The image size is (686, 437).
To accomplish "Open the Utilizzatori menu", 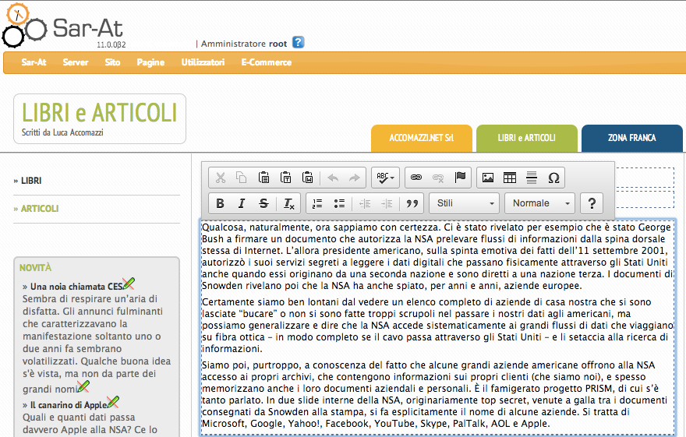I will 203,62.
